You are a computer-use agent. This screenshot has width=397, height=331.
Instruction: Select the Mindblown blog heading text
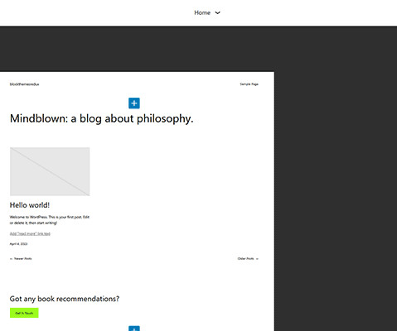coord(101,118)
